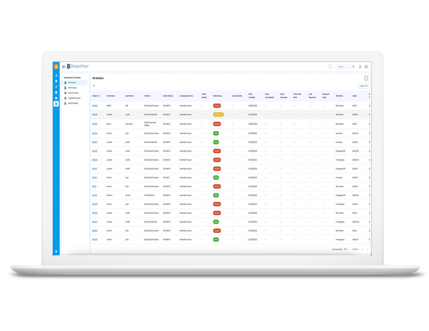This screenshot has width=429, height=331.
Task: Open order #1043 link
Action: [94, 106]
